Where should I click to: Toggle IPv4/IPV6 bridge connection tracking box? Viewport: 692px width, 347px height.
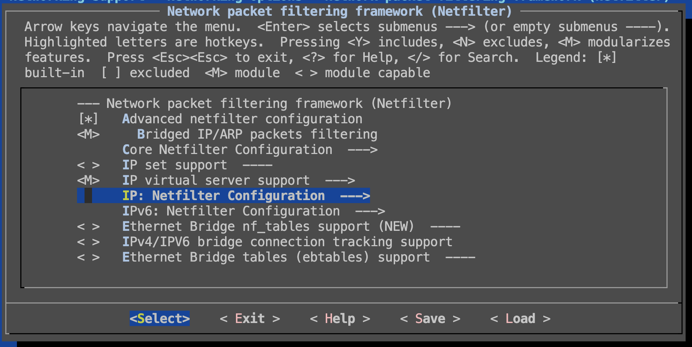pyautogui.click(x=88, y=242)
